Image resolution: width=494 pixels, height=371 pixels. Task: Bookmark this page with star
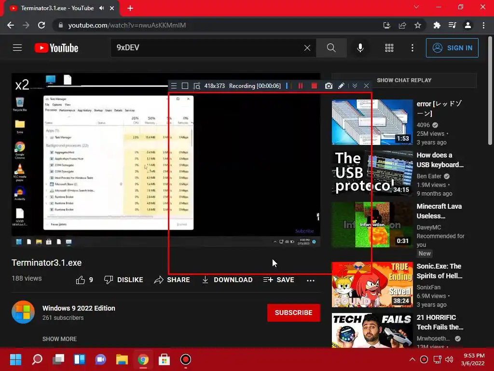coord(418,25)
